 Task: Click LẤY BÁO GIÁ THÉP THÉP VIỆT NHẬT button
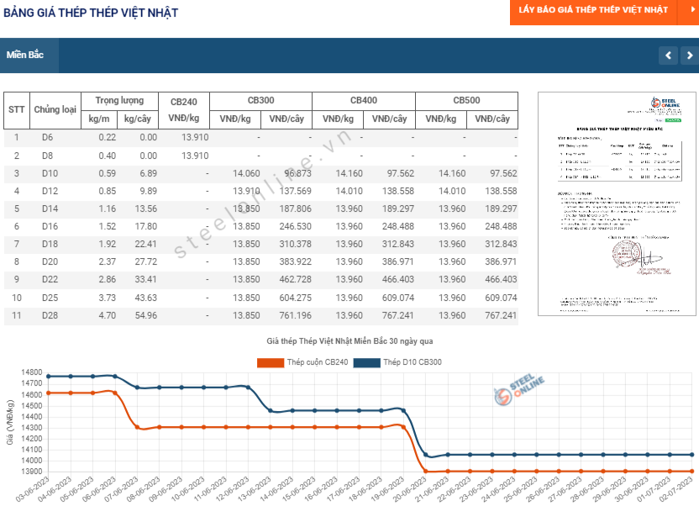(x=593, y=10)
